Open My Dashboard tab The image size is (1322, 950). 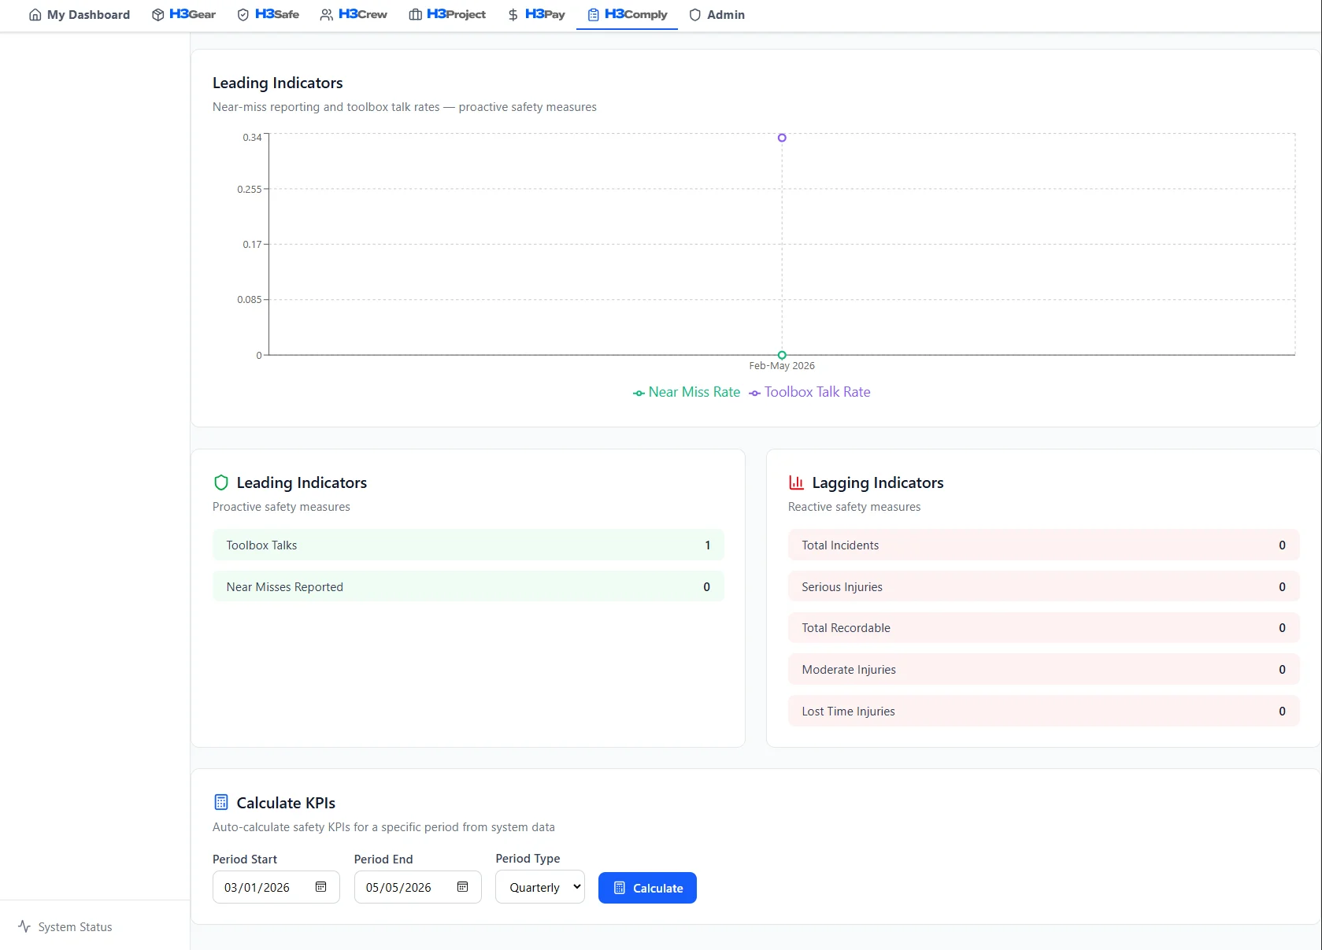point(79,15)
